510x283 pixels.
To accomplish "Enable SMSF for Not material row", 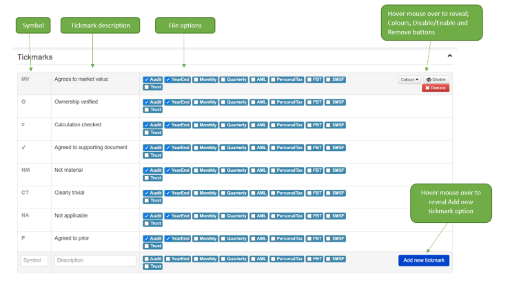I will [336, 170].
